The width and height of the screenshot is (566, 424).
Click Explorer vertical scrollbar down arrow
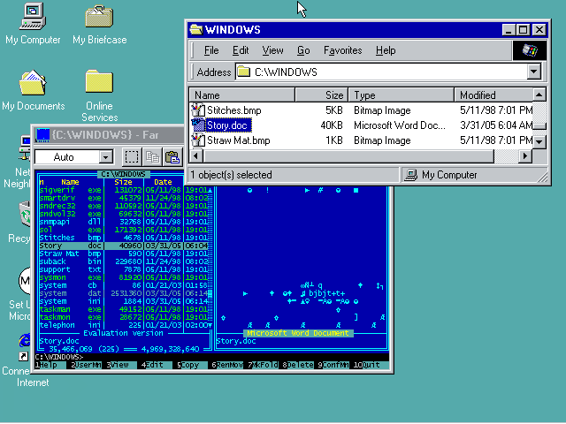[539, 141]
